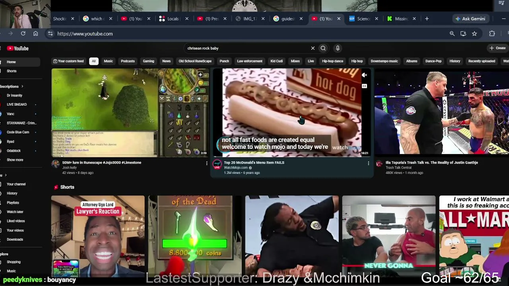Viewport: 509px width, 286px height.
Task: Open Downloads in the sidebar
Action: (19, 240)
